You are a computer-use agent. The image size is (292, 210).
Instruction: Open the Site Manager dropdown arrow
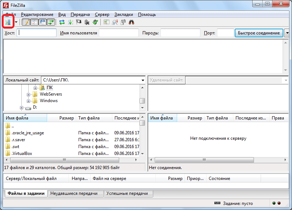click(x=16, y=22)
